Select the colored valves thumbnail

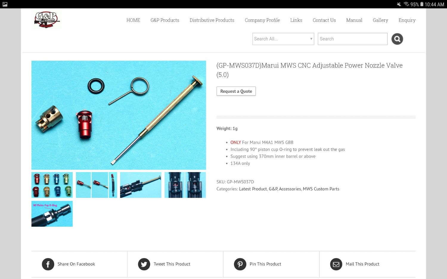(x=52, y=185)
